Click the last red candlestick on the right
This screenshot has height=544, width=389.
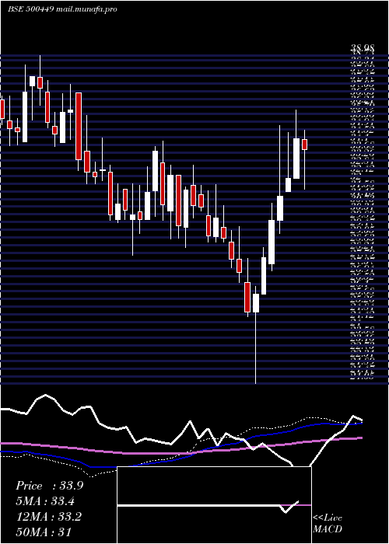click(305, 145)
